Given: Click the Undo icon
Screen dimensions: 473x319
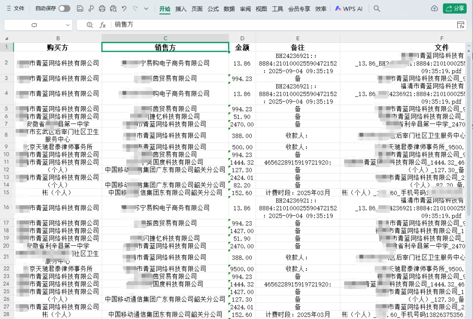Looking at the screenshot, I should click(124, 8).
